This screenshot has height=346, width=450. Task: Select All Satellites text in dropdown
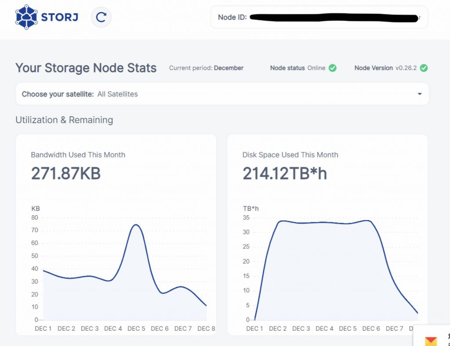point(117,94)
